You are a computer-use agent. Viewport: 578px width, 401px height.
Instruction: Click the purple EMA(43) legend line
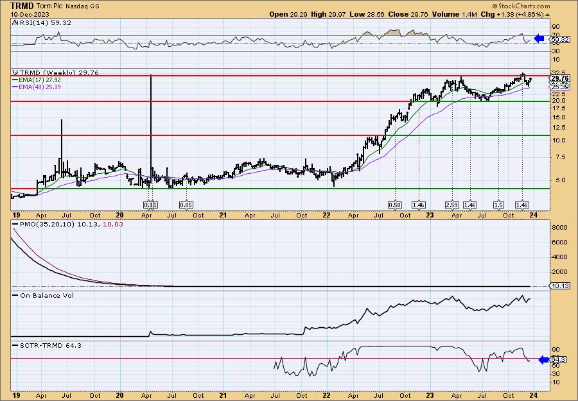[15, 87]
